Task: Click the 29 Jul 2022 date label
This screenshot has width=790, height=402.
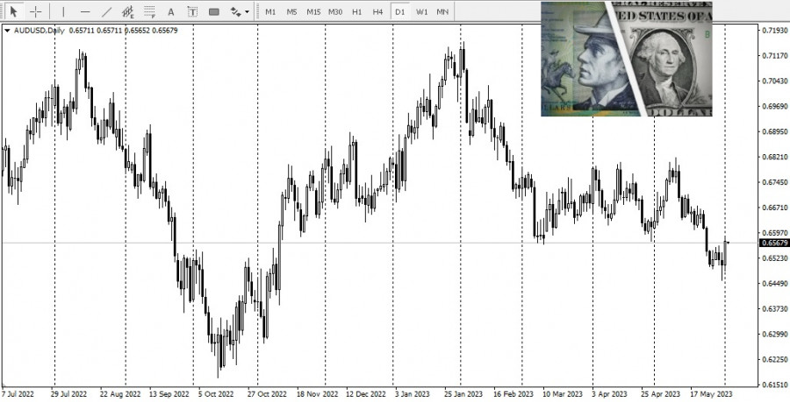Action: point(69,394)
